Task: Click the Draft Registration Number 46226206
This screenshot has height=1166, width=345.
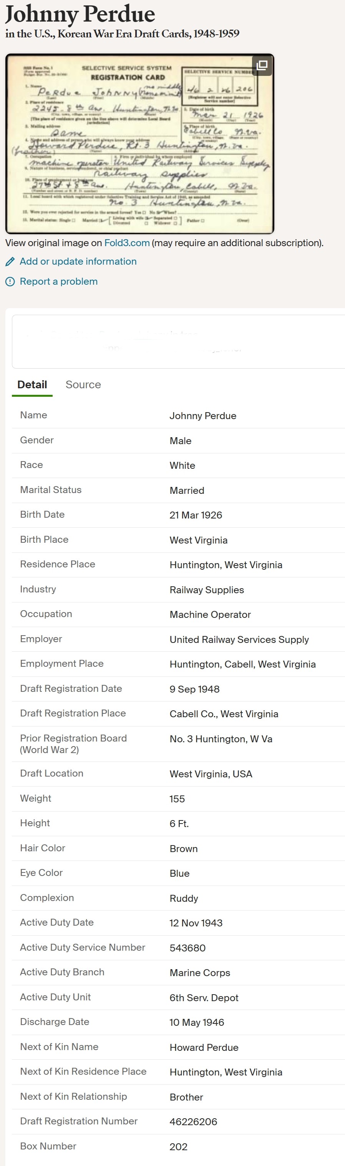Action: [x=193, y=1121]
